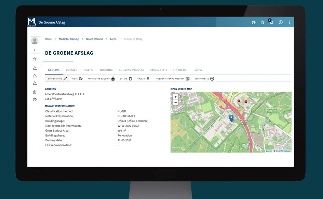
Task: Click address Amersfoortsestraatweg 117 117
Action: [x=65, y=94]
